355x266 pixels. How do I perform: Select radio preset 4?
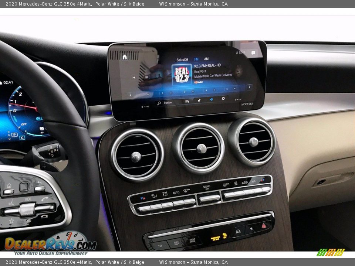(206, 90)
